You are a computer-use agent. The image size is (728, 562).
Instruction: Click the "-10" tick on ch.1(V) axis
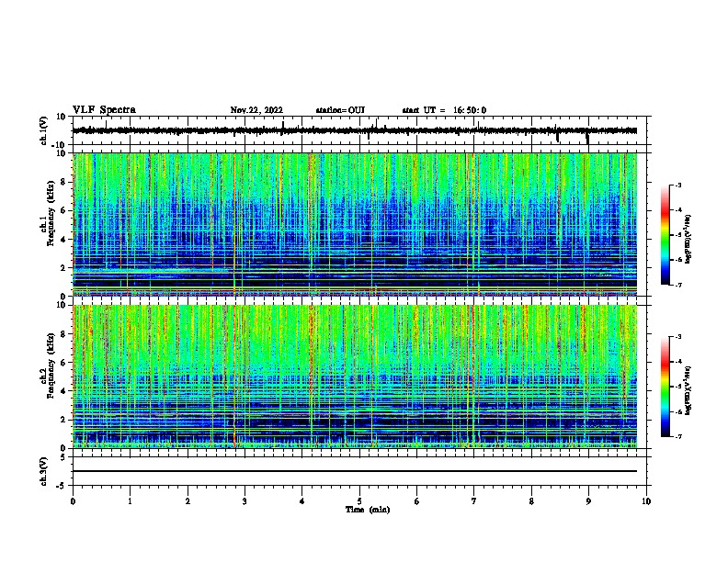pos(60,144)
